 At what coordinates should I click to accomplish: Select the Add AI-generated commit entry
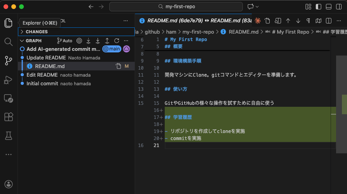pyautogui.click(x=63, y=49)
